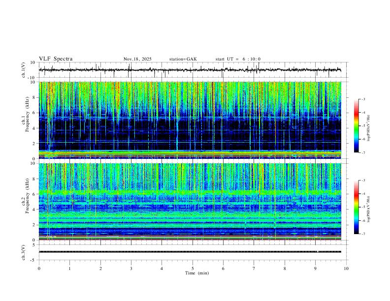Click the ch.1 colorbar 'log(PSD)(V²/Hz)' label
Image resolution: width=390 pixels, height=301 pixels.
point(369,128)
